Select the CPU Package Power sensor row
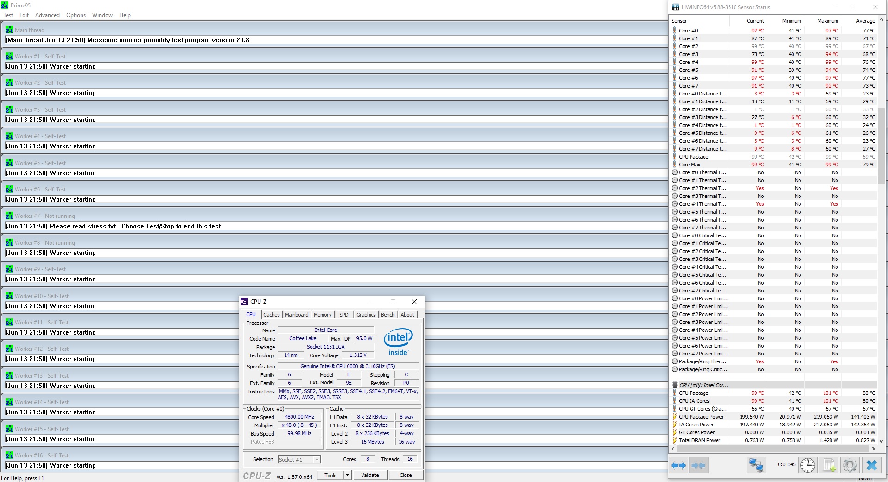The width and height of the screenshot is (888, 482). coord(701,417)
